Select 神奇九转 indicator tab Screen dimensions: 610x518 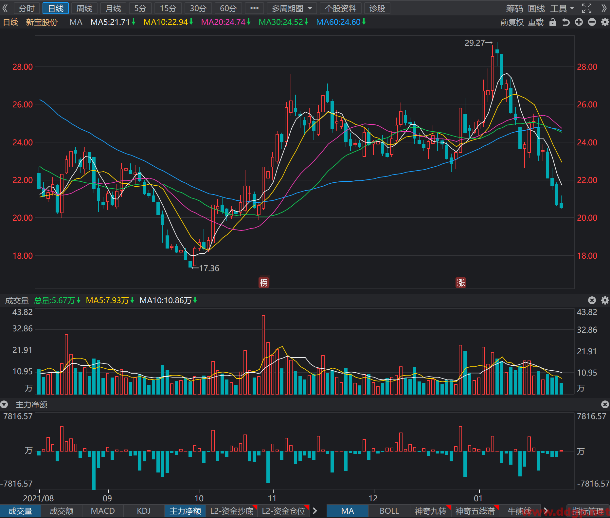[x=430, y=511]
